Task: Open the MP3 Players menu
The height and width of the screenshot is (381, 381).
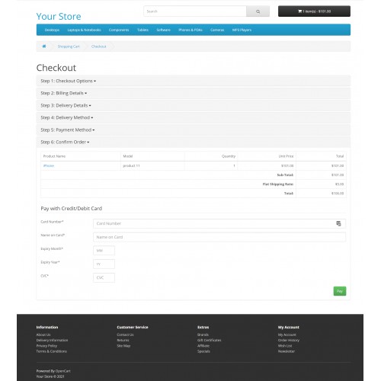Action: tap(242, 30)
